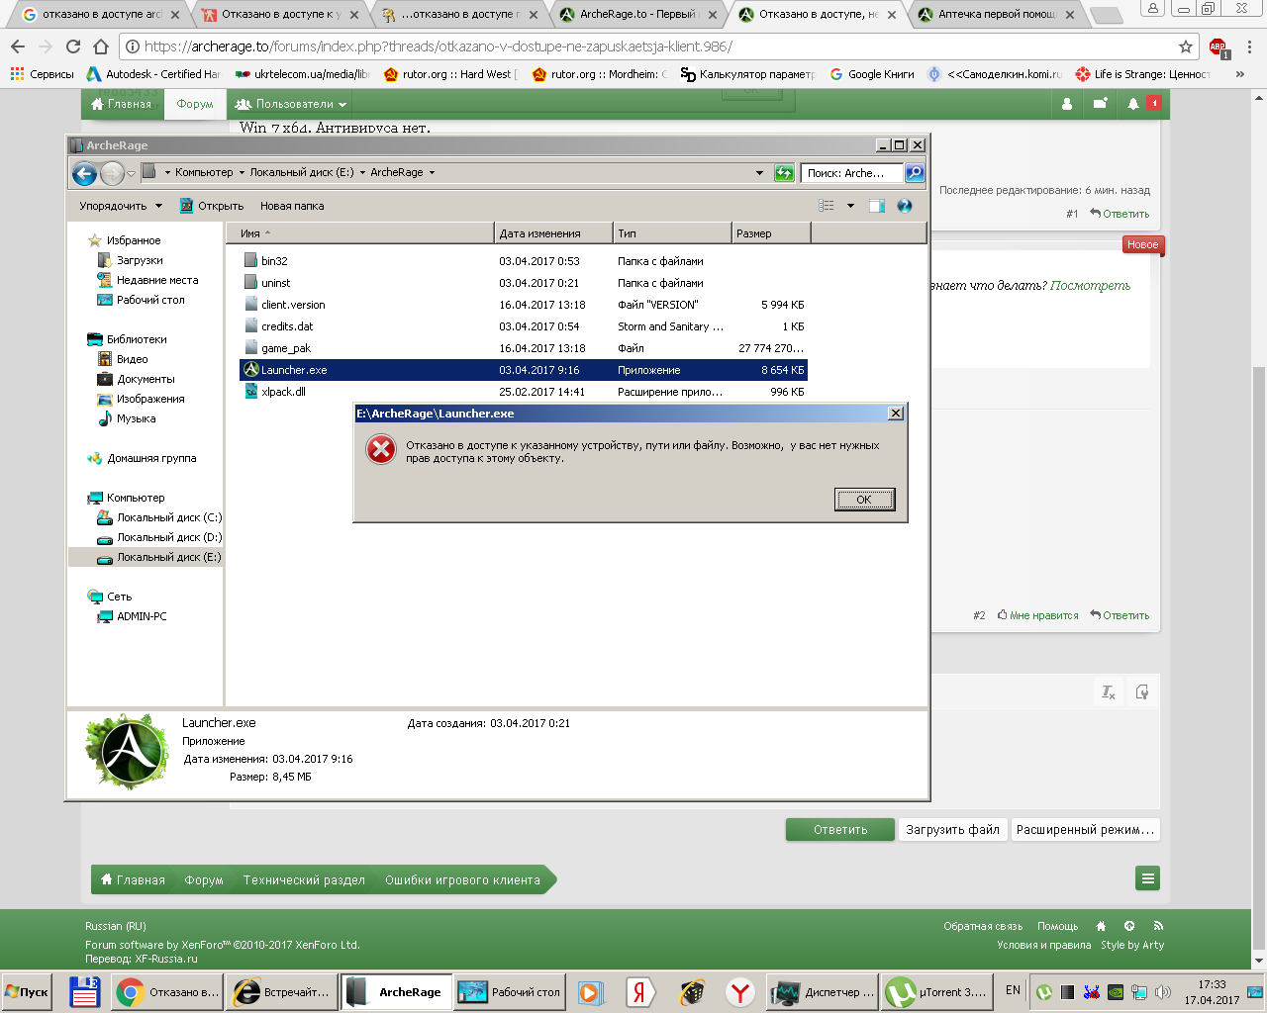Click Новая папка in Explorer toolbar

click(x=292, y=206)
